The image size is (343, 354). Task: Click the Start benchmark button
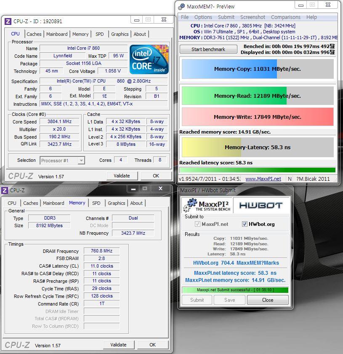pos(208,49)
